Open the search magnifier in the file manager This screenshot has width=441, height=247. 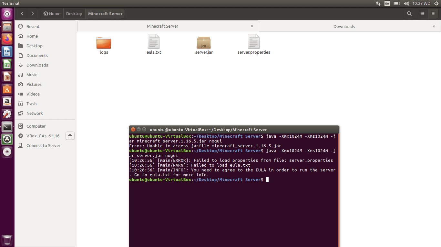pyautogui.click(x=409, y=14)
